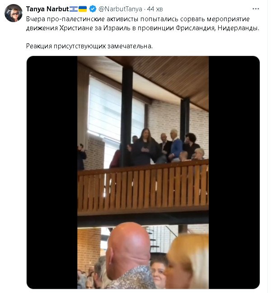The width and height of the screenshot is (271, 293).
Task: Click the word 'Фрисландия' in the tweet
Action: pos(195,28)
